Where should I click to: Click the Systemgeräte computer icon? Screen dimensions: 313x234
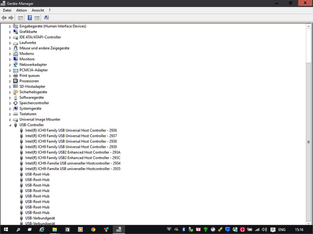tap(16, 108)
